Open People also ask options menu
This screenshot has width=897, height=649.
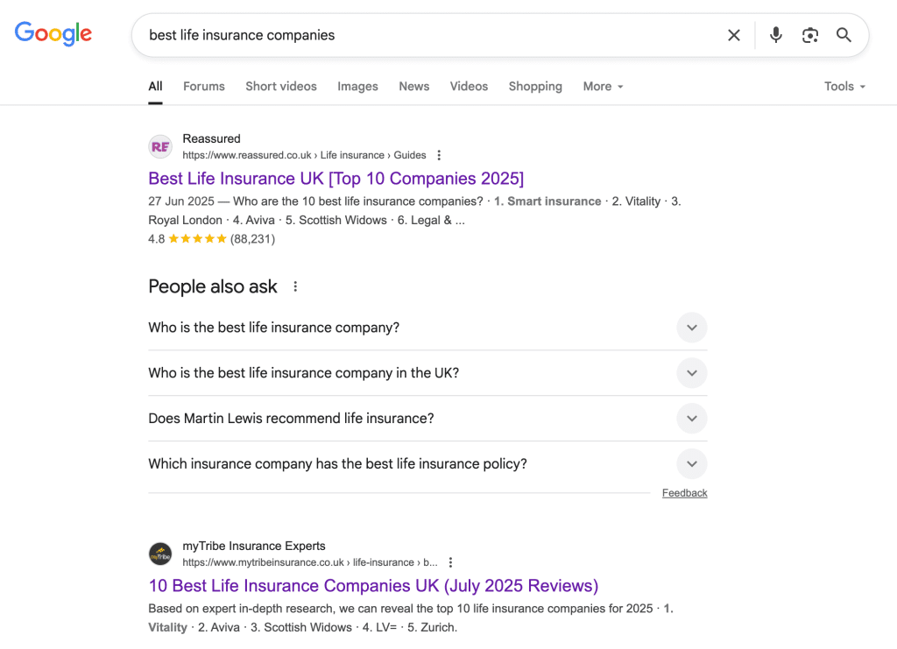pyautogui.click(x=295, y=286)
